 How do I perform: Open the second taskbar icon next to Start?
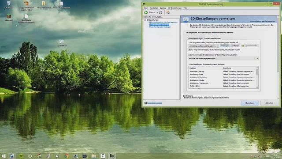pyautogui.click(x=12, y=156)
